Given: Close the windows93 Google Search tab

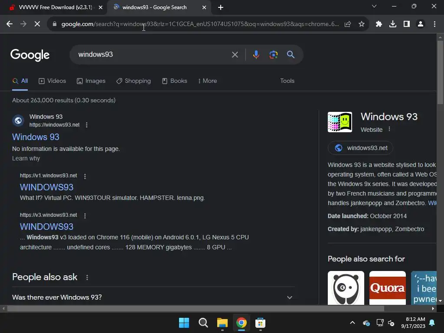Looking at the screenshot, I should (x=204, y=7).
